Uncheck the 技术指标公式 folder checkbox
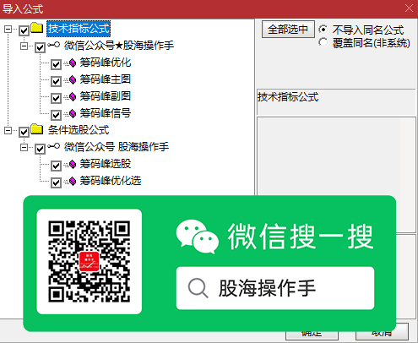The image size is (418, 343). [24, 30]
